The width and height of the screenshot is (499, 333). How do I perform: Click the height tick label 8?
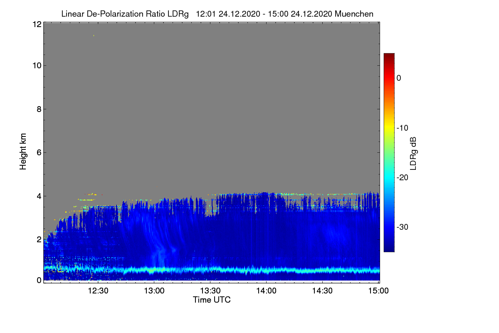(39, 109)
